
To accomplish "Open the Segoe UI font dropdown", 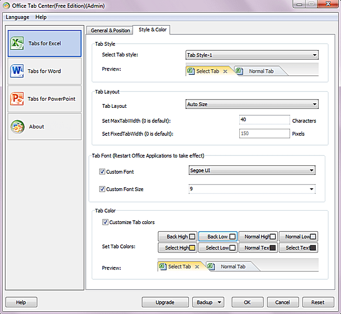I will [252, 170].
